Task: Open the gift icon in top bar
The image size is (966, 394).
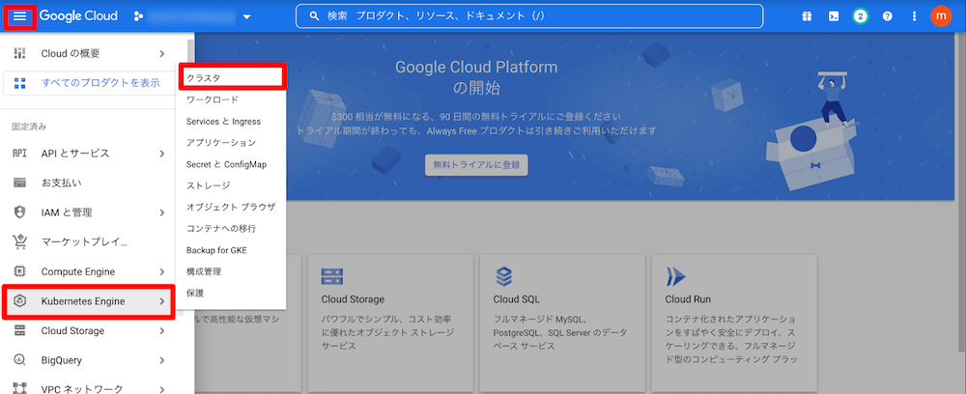Action: coord(807,16)
